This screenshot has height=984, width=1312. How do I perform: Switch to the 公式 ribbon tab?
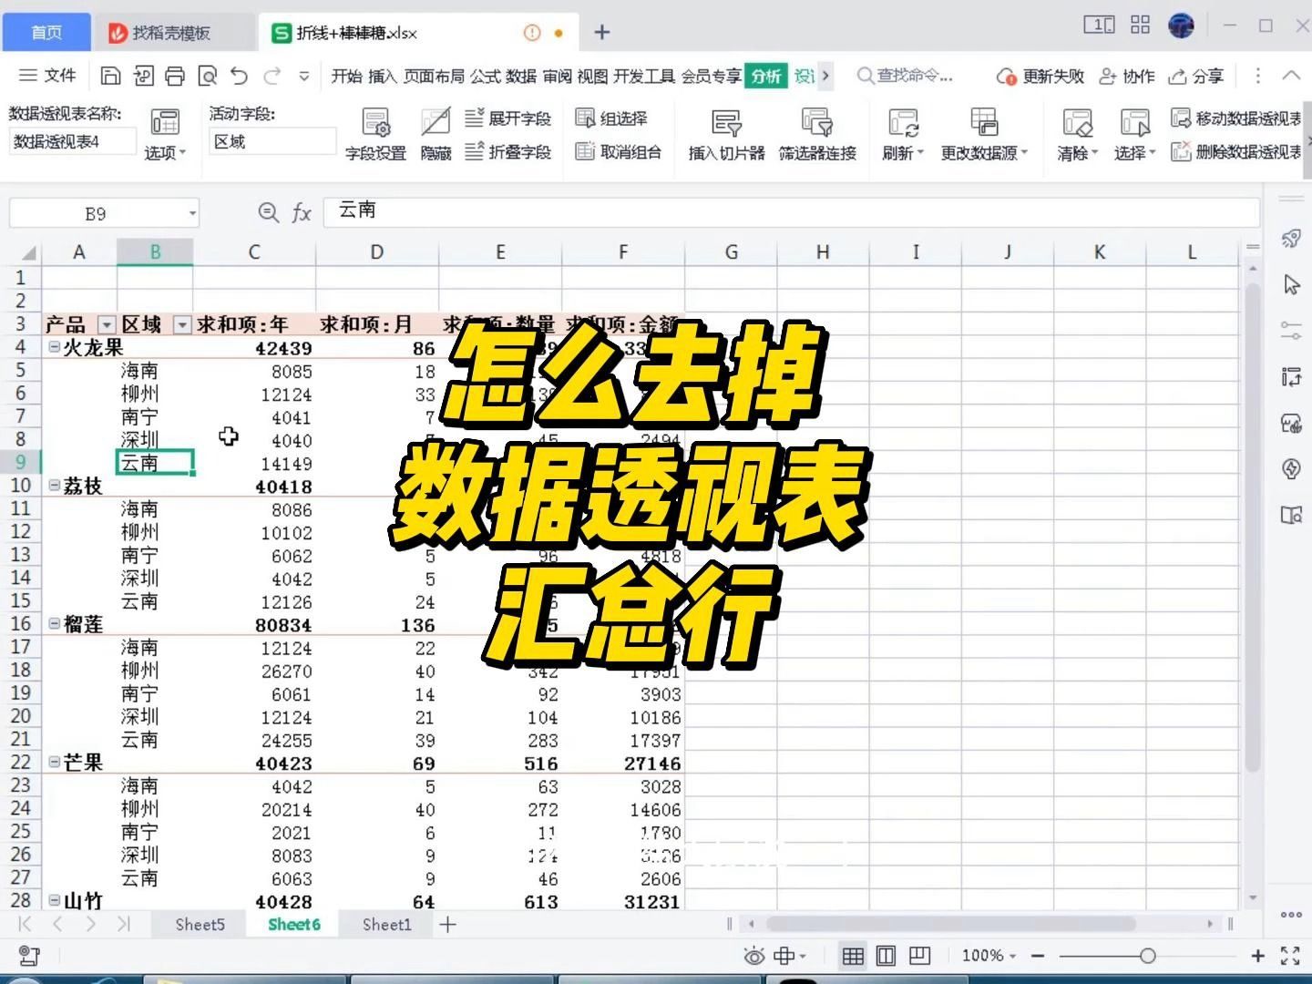pyautogui.click(x=485, y=77)
